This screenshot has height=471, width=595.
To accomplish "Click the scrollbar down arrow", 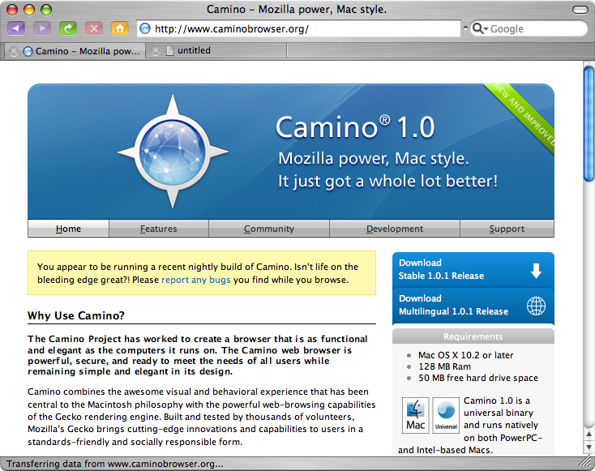I will tap(589, 447).
